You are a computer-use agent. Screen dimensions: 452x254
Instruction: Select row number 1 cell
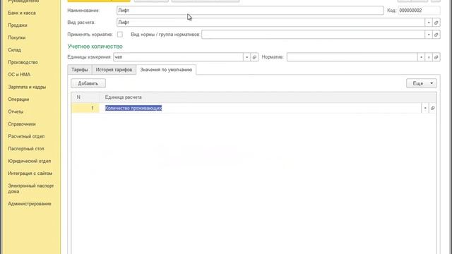coord(85,108)
